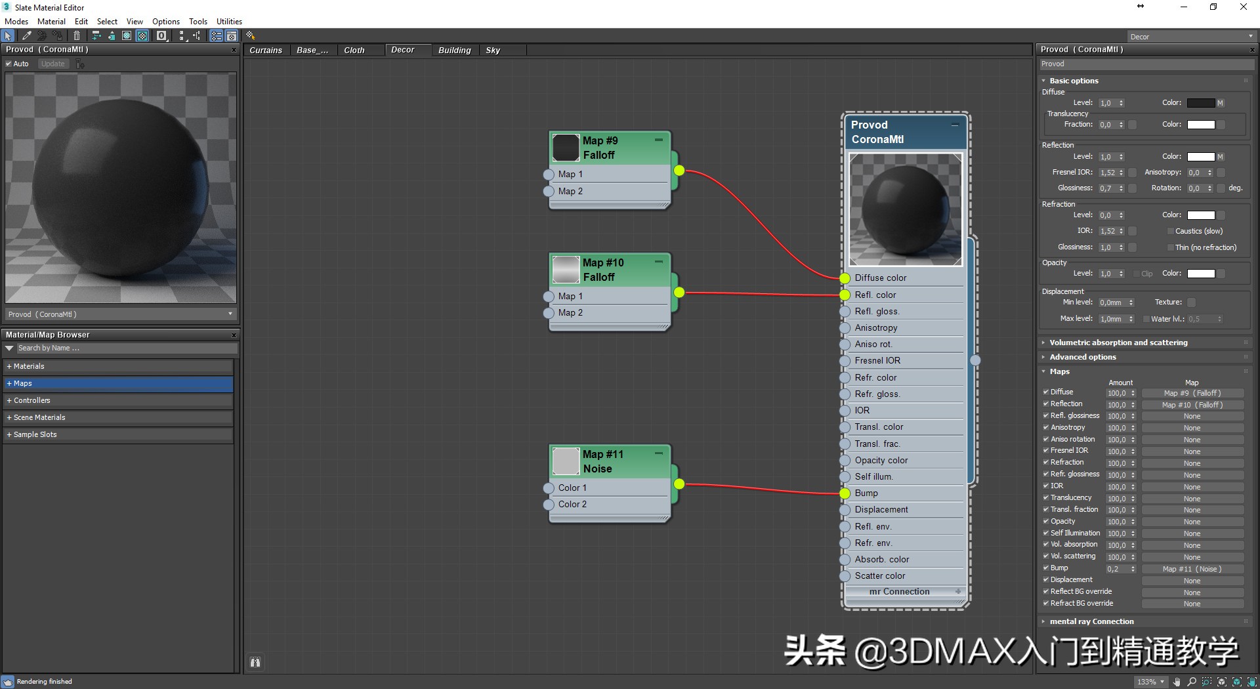Uncheck the Auto update checkbox
1260x689 pixels.
coord(9,64)
